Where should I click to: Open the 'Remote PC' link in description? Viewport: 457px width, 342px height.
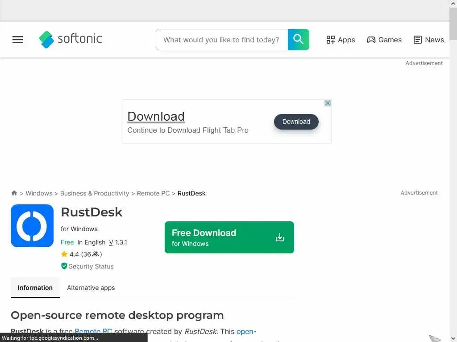[x=94, y=331]
